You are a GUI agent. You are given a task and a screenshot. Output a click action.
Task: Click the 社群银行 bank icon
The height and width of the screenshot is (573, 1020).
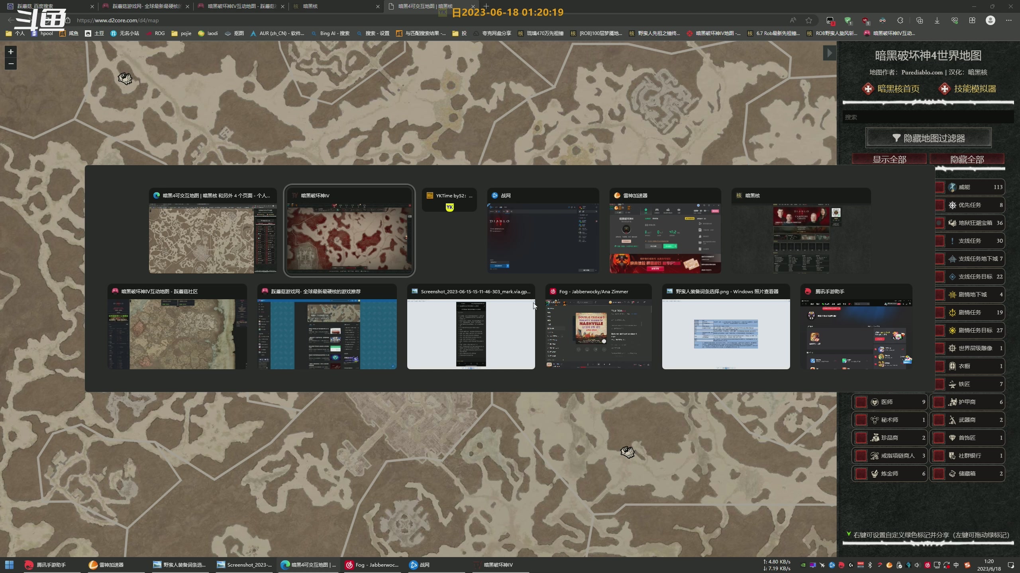click(952, 456)
